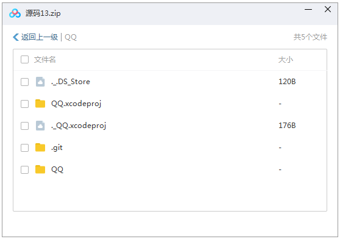Enable the QQ folder checkbox
Image resolution: width=340 pixels, height=239 pixels.
24,170
